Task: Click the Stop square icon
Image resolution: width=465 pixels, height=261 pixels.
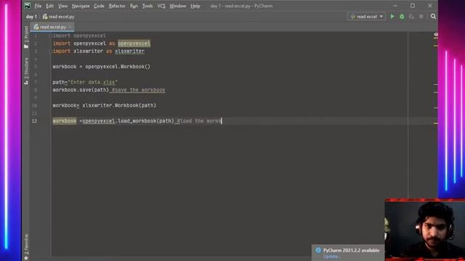Action: [421, 17]
